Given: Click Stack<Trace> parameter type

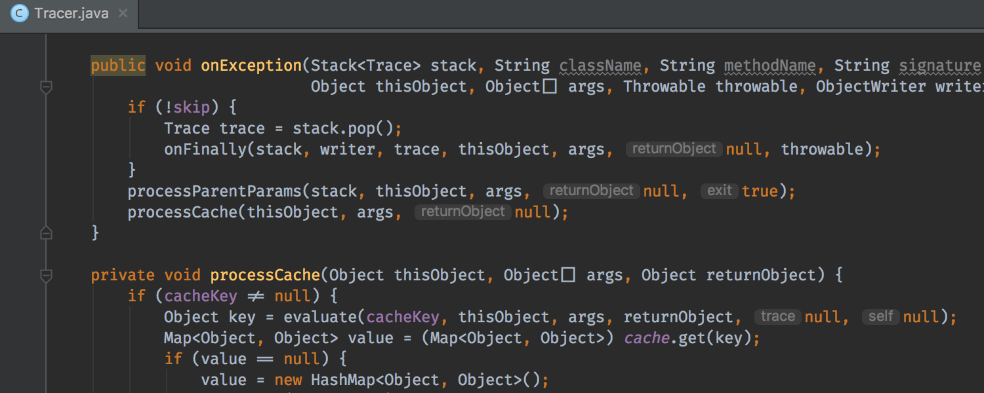Looking at the screenshot, I should (366, 65).
